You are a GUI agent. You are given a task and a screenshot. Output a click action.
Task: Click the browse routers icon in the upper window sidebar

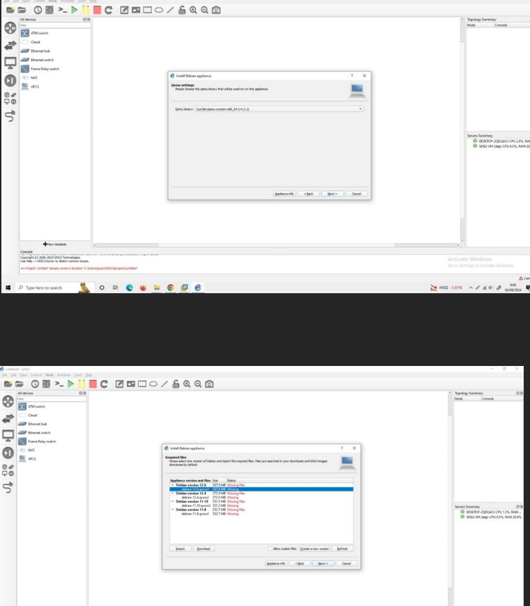click(10, 28)
